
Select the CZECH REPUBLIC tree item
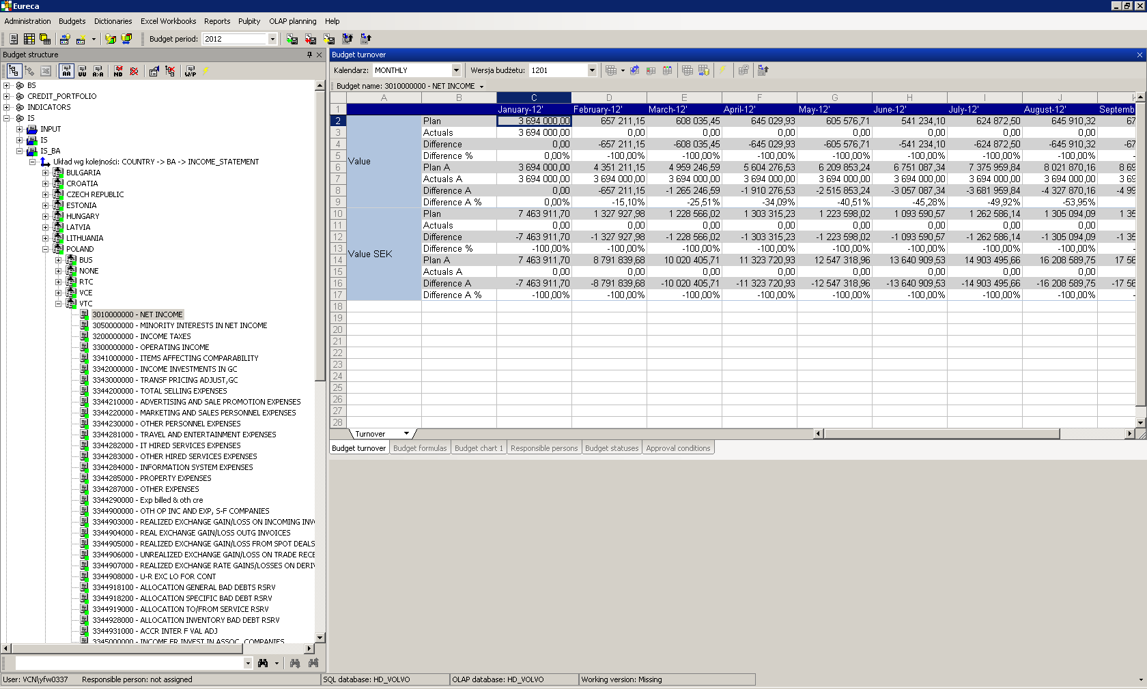[95, 194]
